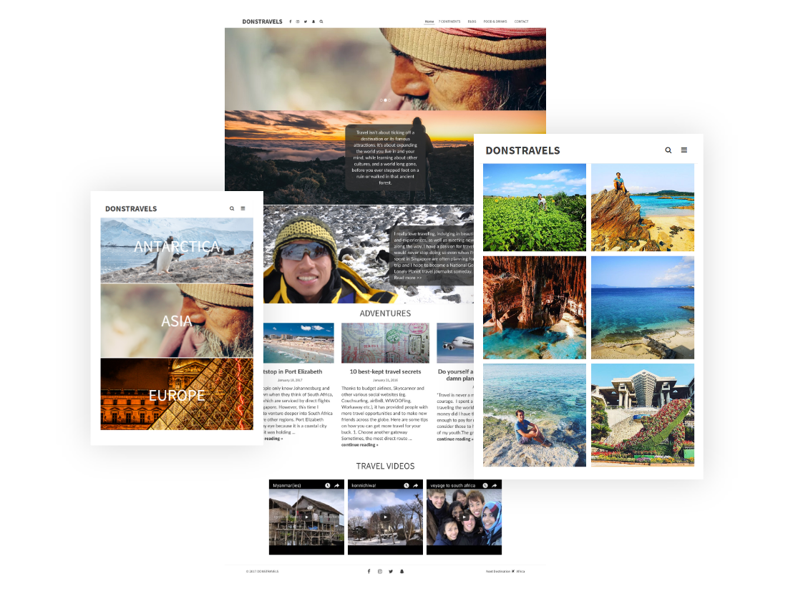
Task: Open Snapchat icon in desktop page header
Action: (313, 21)
